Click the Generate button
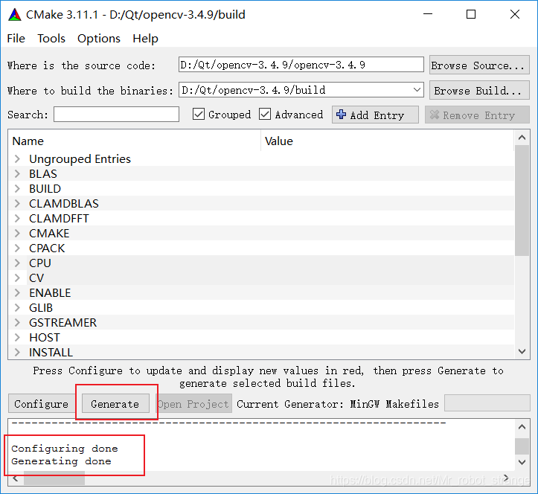The width and height of the screenshot is (538, 494). pos(115,403)
